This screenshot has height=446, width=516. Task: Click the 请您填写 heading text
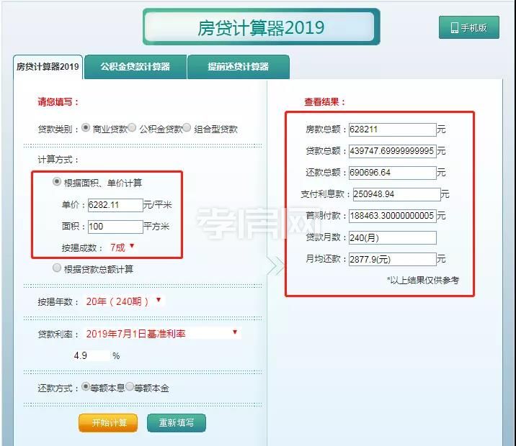(58, 102)
